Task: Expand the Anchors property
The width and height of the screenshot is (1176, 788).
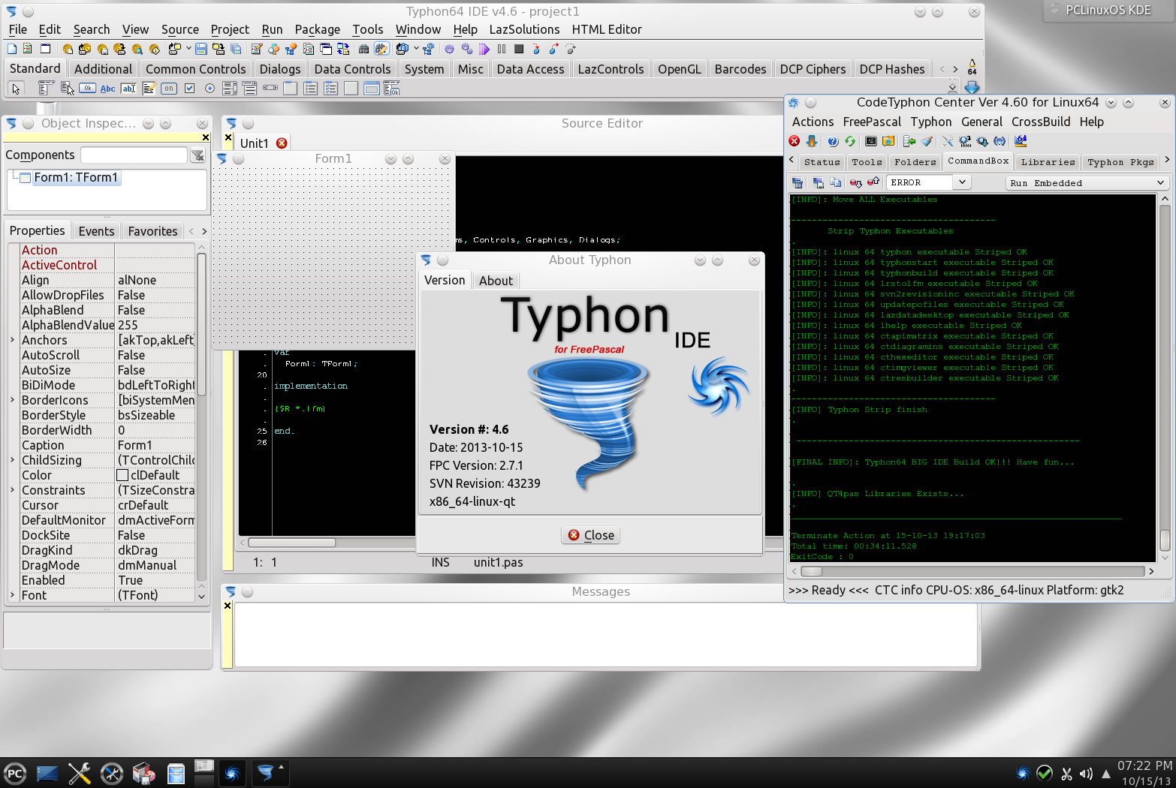Action: 12,340
